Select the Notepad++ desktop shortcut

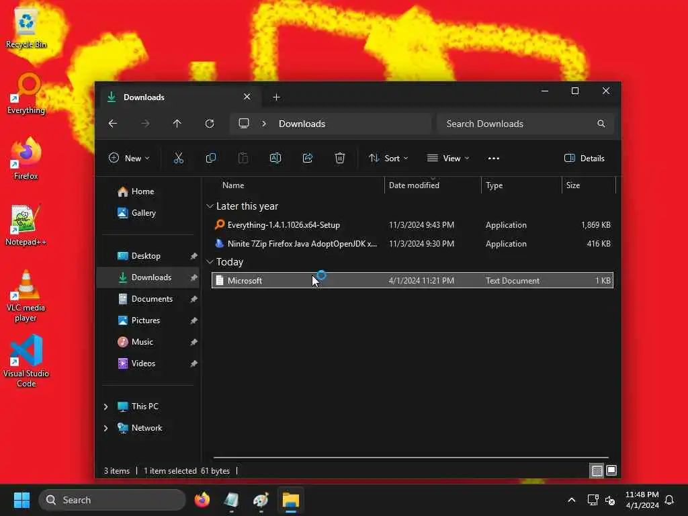click(x=26, y=225)
